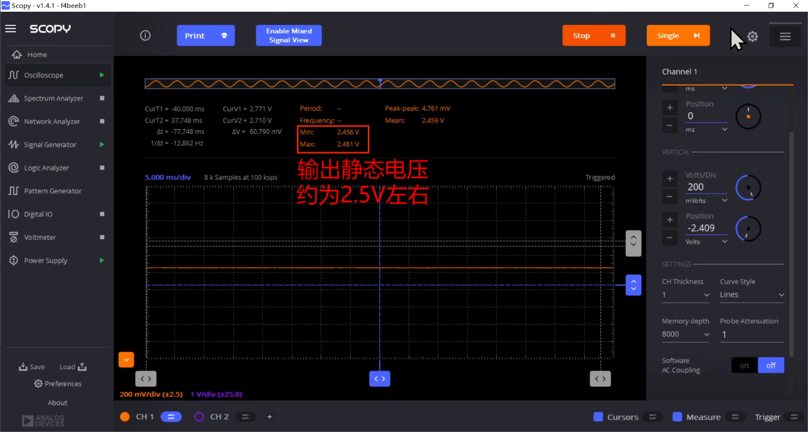Increase vertical Position with plus button
The height and width of the screenshot is (432, 808).
pyautogui.click(x=670, y=219)
